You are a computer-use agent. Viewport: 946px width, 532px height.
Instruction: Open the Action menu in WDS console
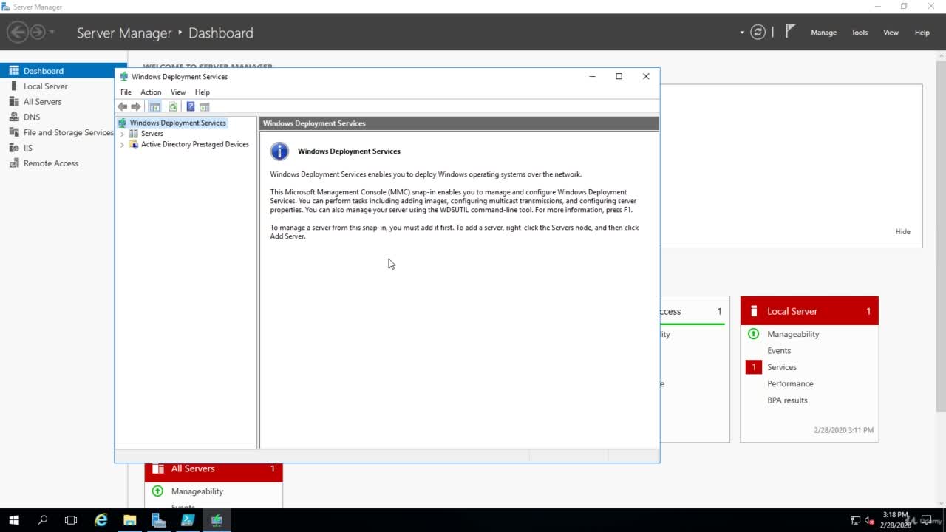(151, 92)
